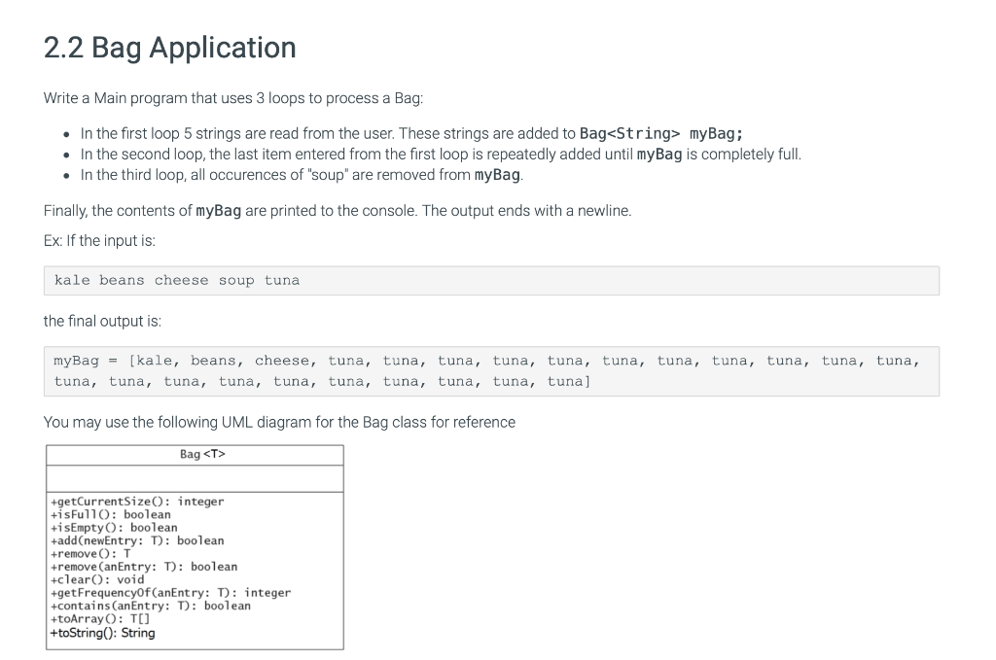Image resolution: width=996 pixels, height=660 pixels.
Task: Click the word 'soup' in the input box
Action: point(236,280)
